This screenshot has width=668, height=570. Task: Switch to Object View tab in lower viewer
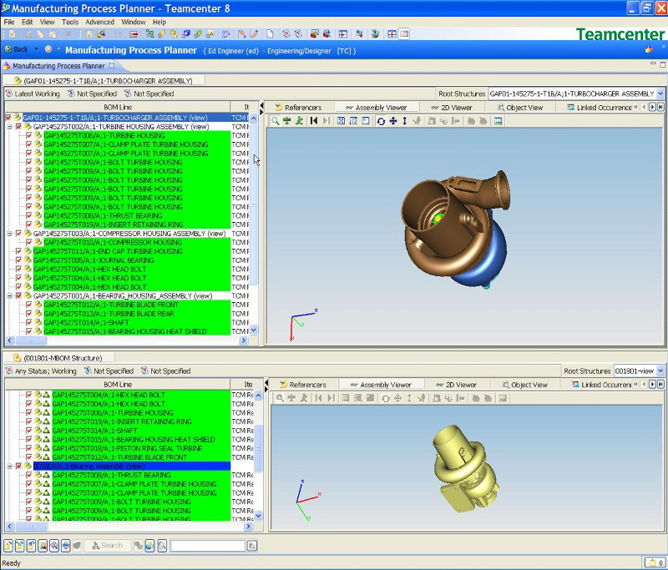pyautogui.click(x=524, y=385)
